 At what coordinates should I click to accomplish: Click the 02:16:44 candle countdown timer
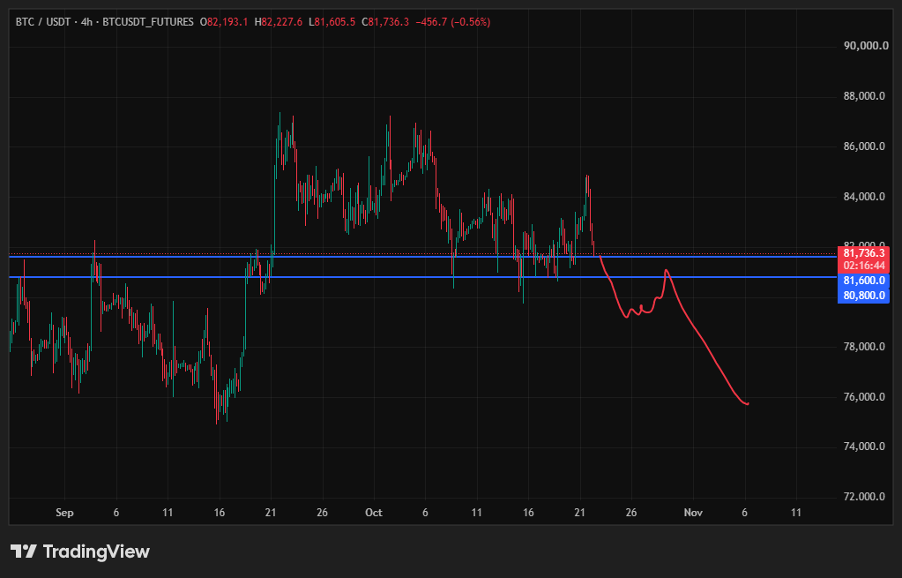(x=863, y=266)
